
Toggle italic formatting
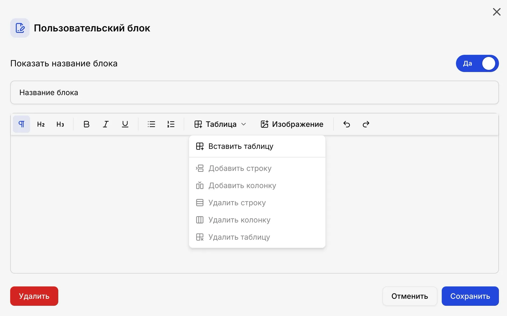[106, 124]
